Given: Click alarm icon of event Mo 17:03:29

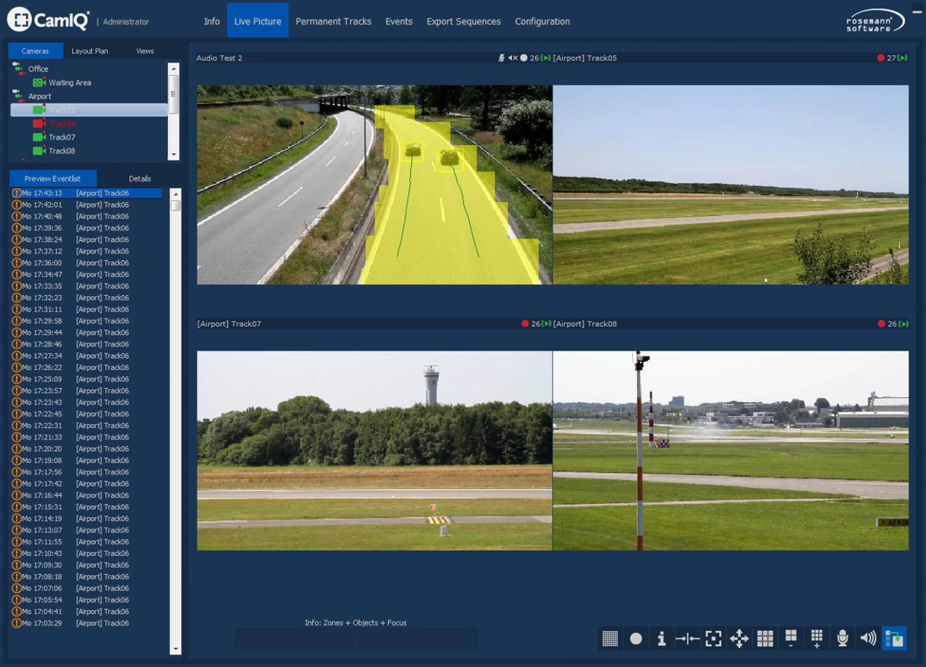Looking at the screenshot, I should [16, 623].
